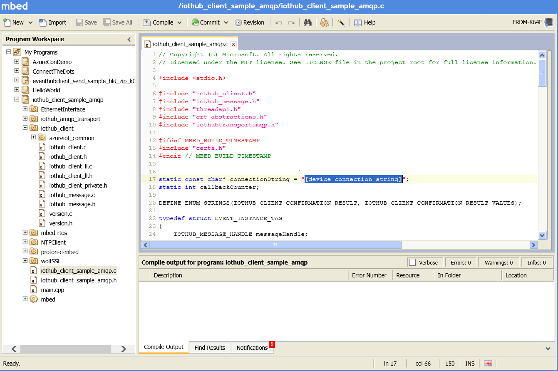
Task: Click the Import toolbar button
Action: [x=52, y=22]
